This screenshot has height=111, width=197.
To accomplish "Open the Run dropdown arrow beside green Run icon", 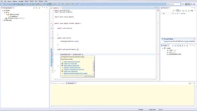I will [20, 4].
